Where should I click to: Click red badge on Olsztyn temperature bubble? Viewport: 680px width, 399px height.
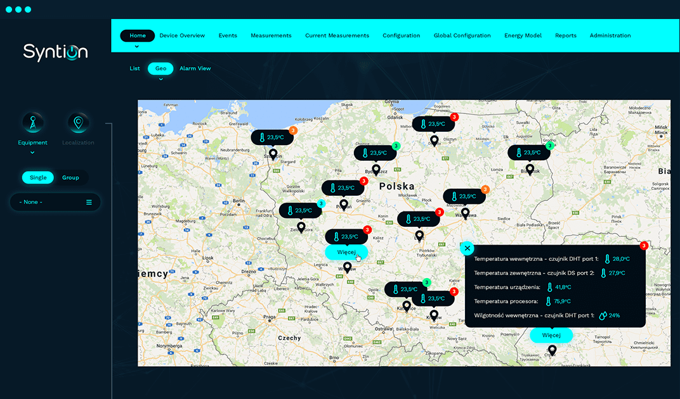pyautogui.click(x=454, y=117)
